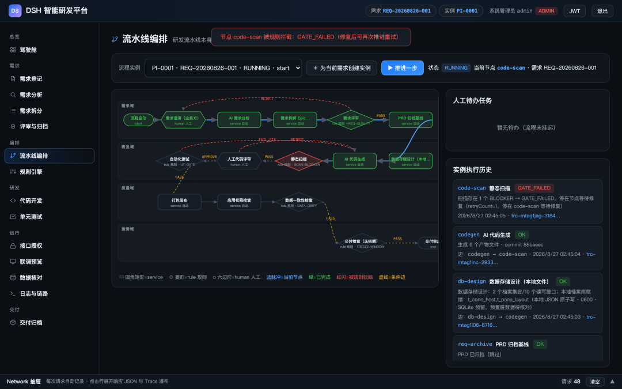Image resolution: width=622 pixels, height=389 pixels.
Task: Select the 需求拆解 Epic node
Action: coord(295,120)
